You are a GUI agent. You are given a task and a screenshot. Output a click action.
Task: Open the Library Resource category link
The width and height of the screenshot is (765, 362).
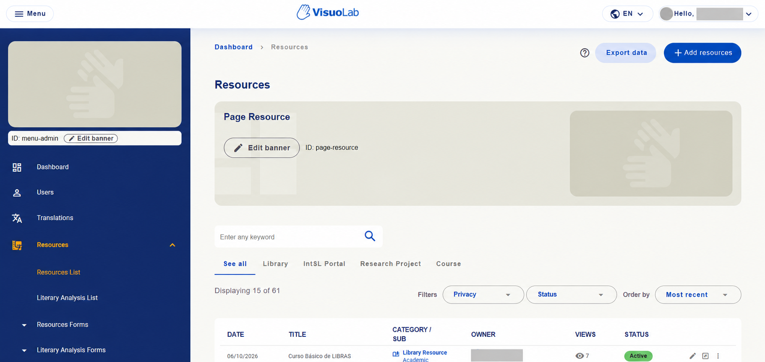click(x=425, y=353)
